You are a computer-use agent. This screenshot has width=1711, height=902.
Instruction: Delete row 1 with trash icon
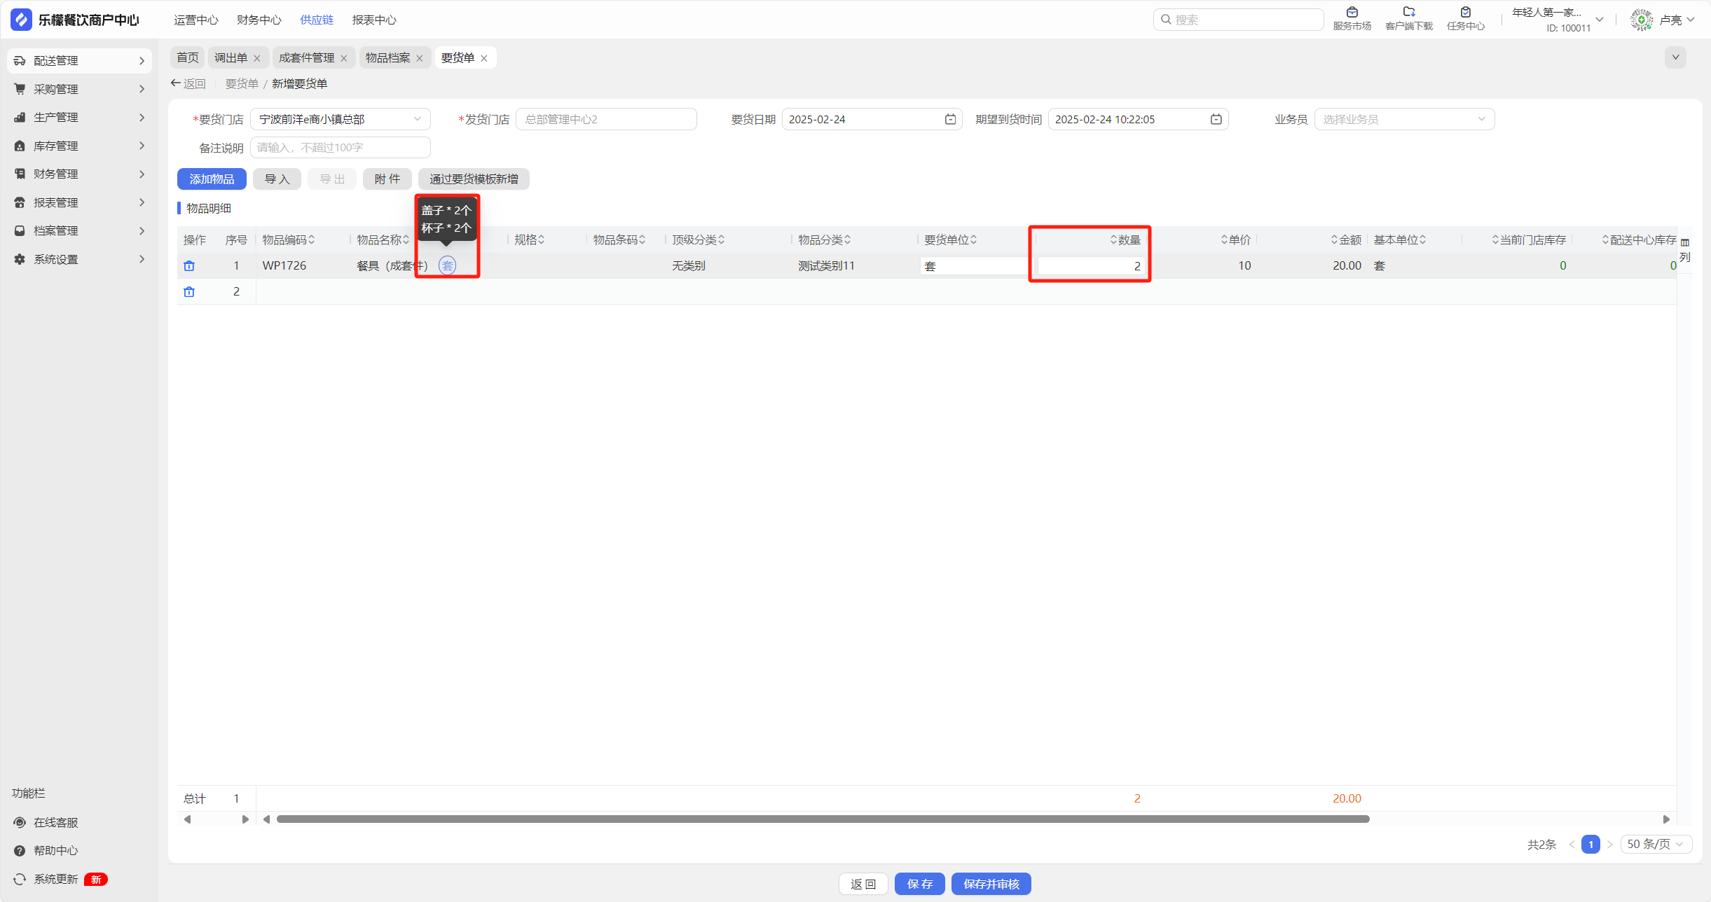click(x=189, y=266)
